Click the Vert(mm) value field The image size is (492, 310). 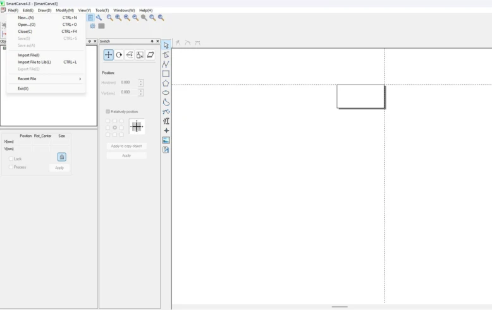click(129, 92)
